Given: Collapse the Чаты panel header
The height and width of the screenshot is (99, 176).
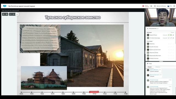Looking at the screenshot, I should 161,64.
